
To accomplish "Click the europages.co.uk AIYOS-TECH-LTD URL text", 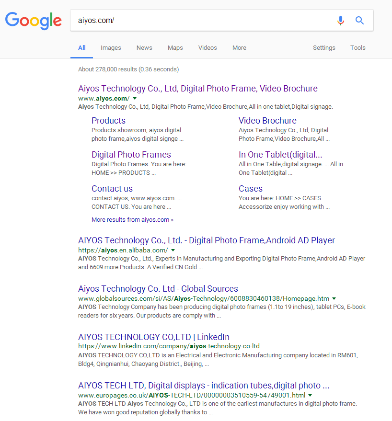I will (x=192, y=396).
